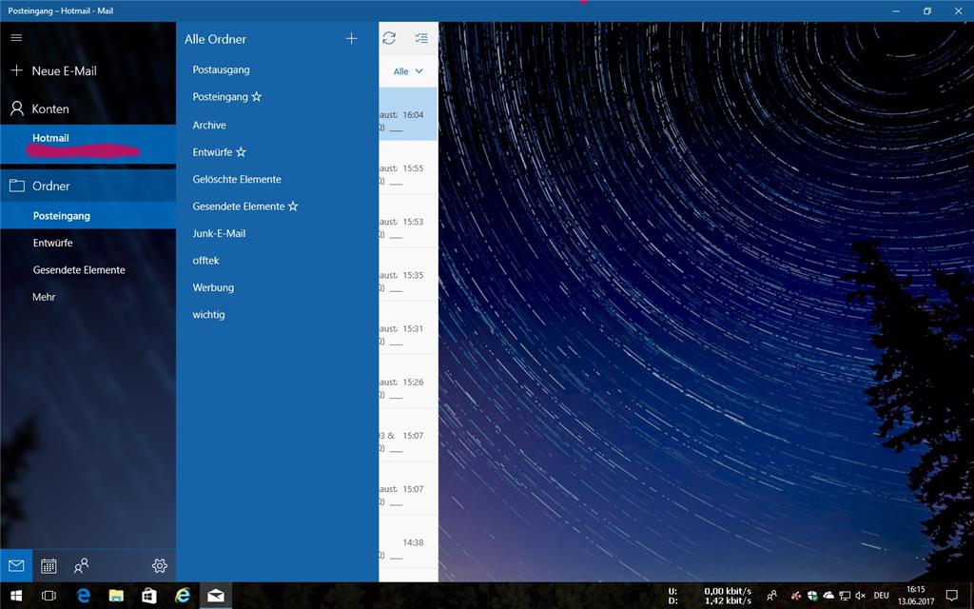Open Mail settings gear
This screenshot has height=609, width=974.
pos(160,565)
